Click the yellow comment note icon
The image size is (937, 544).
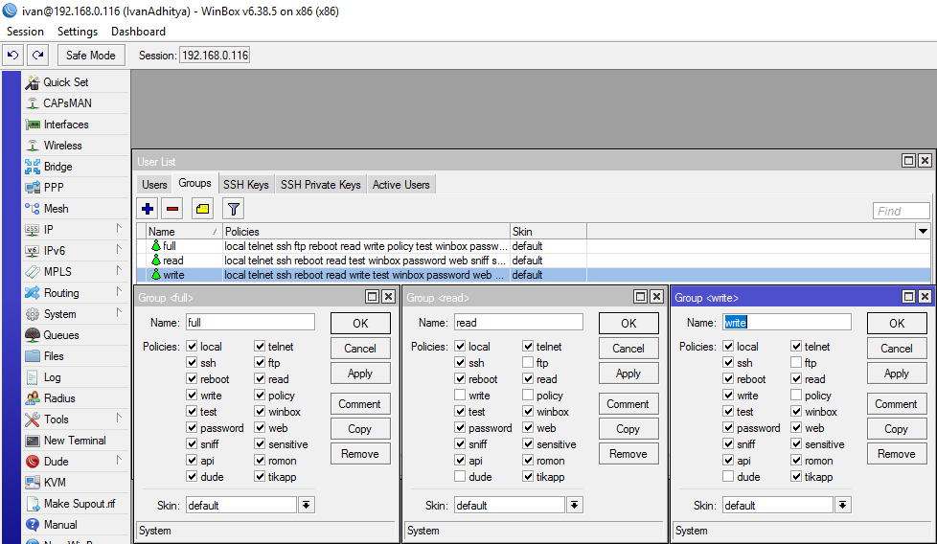202,209
